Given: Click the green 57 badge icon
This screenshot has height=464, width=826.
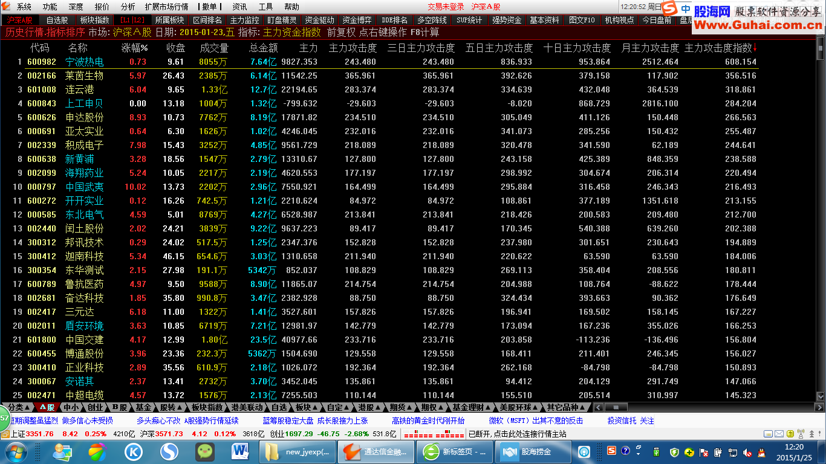Looking at the screenshot, I should point(4,417).
